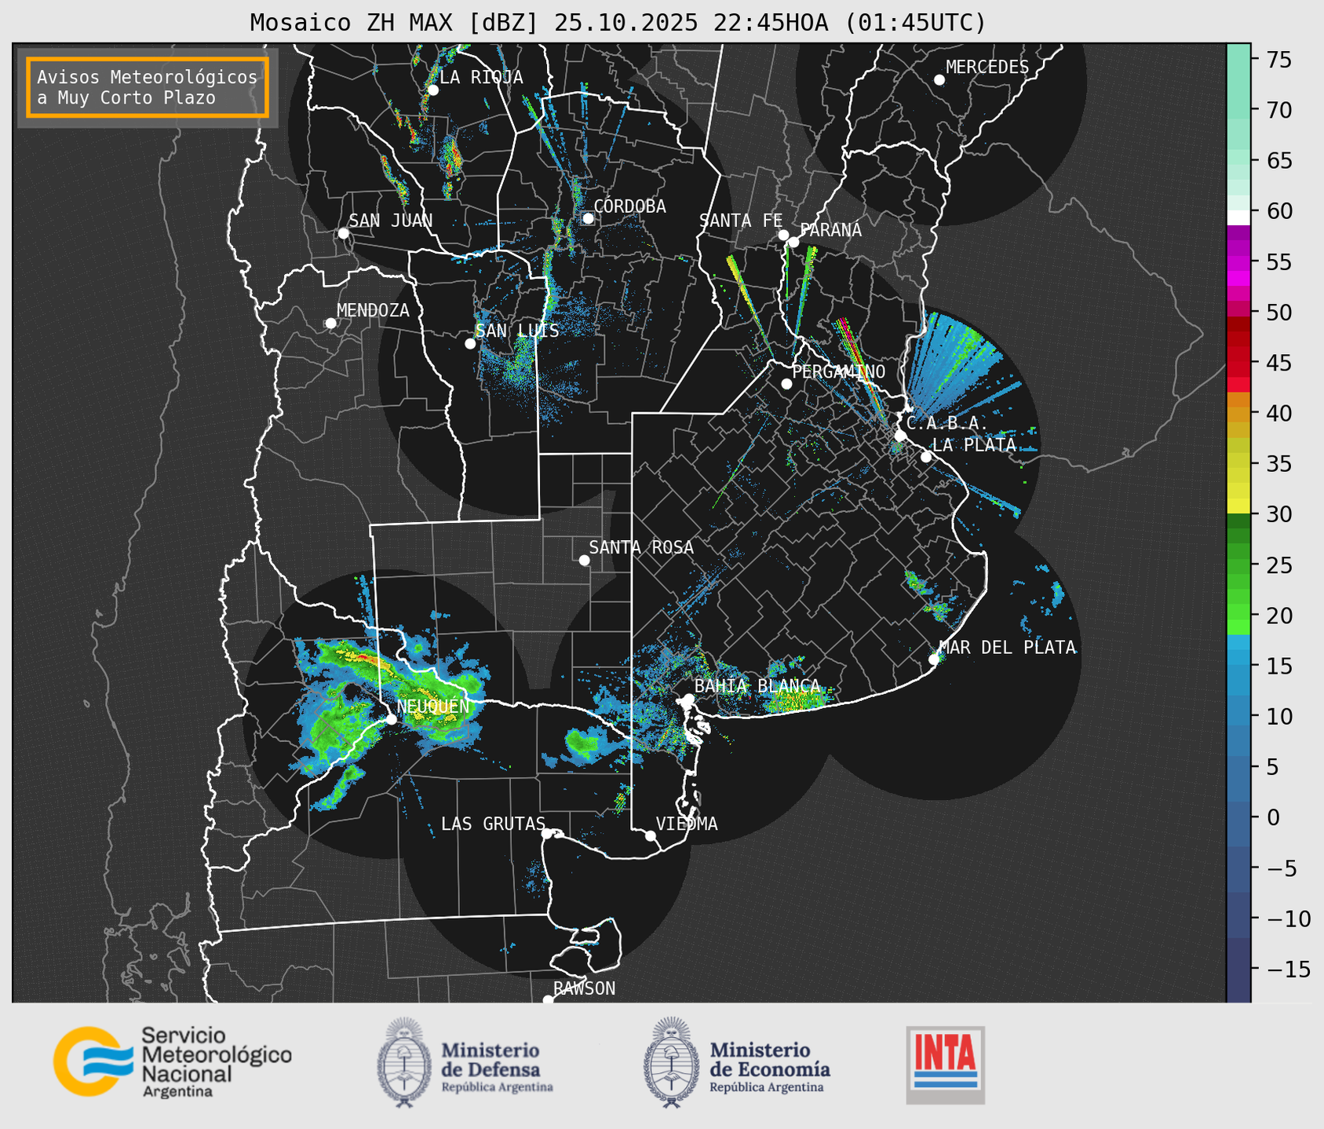The image size is (1324, 1129).
Task: Click the Neuquén city marker dot
Action: 391,719
